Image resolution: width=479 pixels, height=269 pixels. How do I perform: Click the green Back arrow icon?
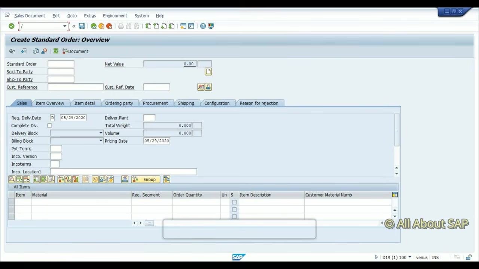[94, 26]
